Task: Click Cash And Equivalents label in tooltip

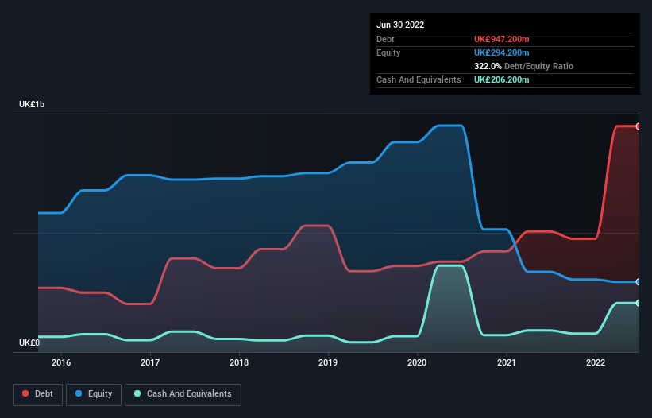Action: pyautogui.click(x=419, y=79)
